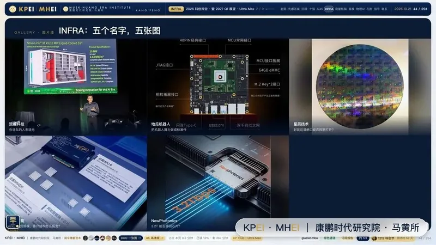The width and height of the screenshot is (436, 245).
Task: Click the M.2 Key*2接口 label
Action: (x=267, y=84)
